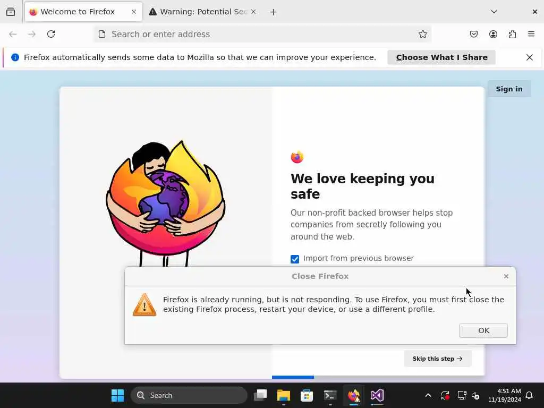The width and height of the screenshot is (544, 408).
Task: Open the clock showing 4:51 AM
Action: point(505,395)
